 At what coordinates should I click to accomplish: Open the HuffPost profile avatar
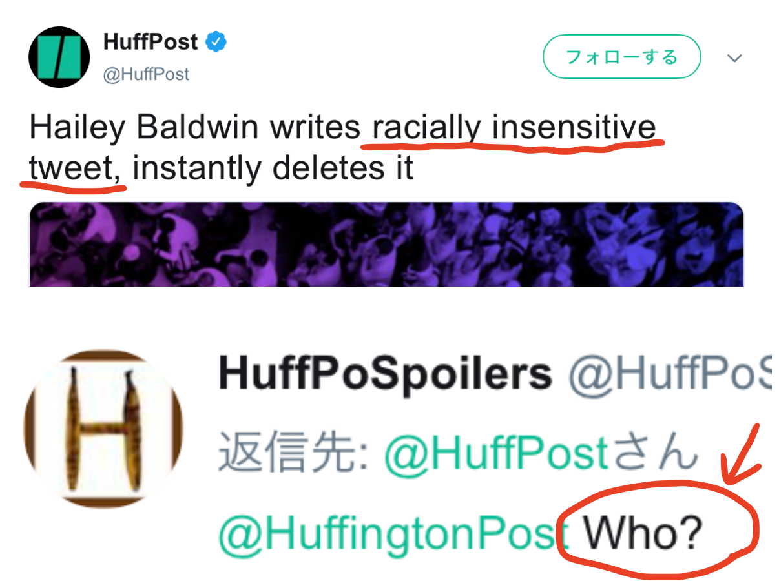(59, 57)
